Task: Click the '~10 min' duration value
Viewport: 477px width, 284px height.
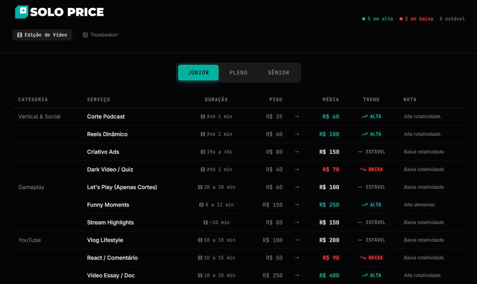Action: (219, 223)
